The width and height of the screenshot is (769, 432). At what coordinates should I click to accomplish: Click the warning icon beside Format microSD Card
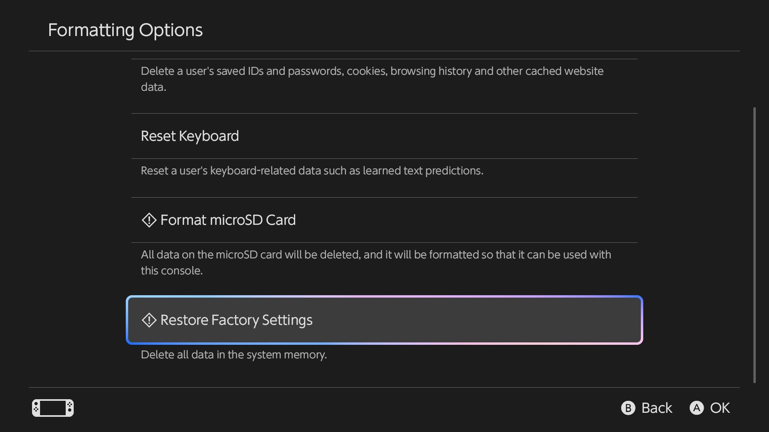click(x=149, y=220)
